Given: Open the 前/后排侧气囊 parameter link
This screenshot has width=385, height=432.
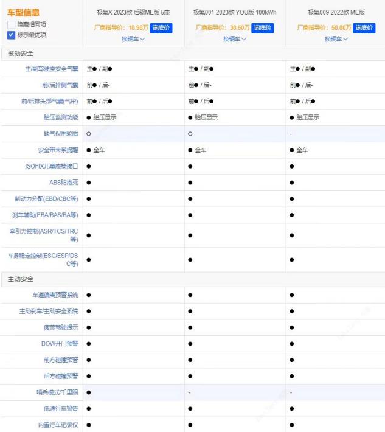Looking at the screenshot, I should pyautogui.click(x=60, y=85).
